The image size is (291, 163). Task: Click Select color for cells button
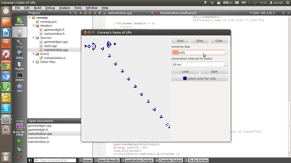pyautogui.click(x=200, y=78)
